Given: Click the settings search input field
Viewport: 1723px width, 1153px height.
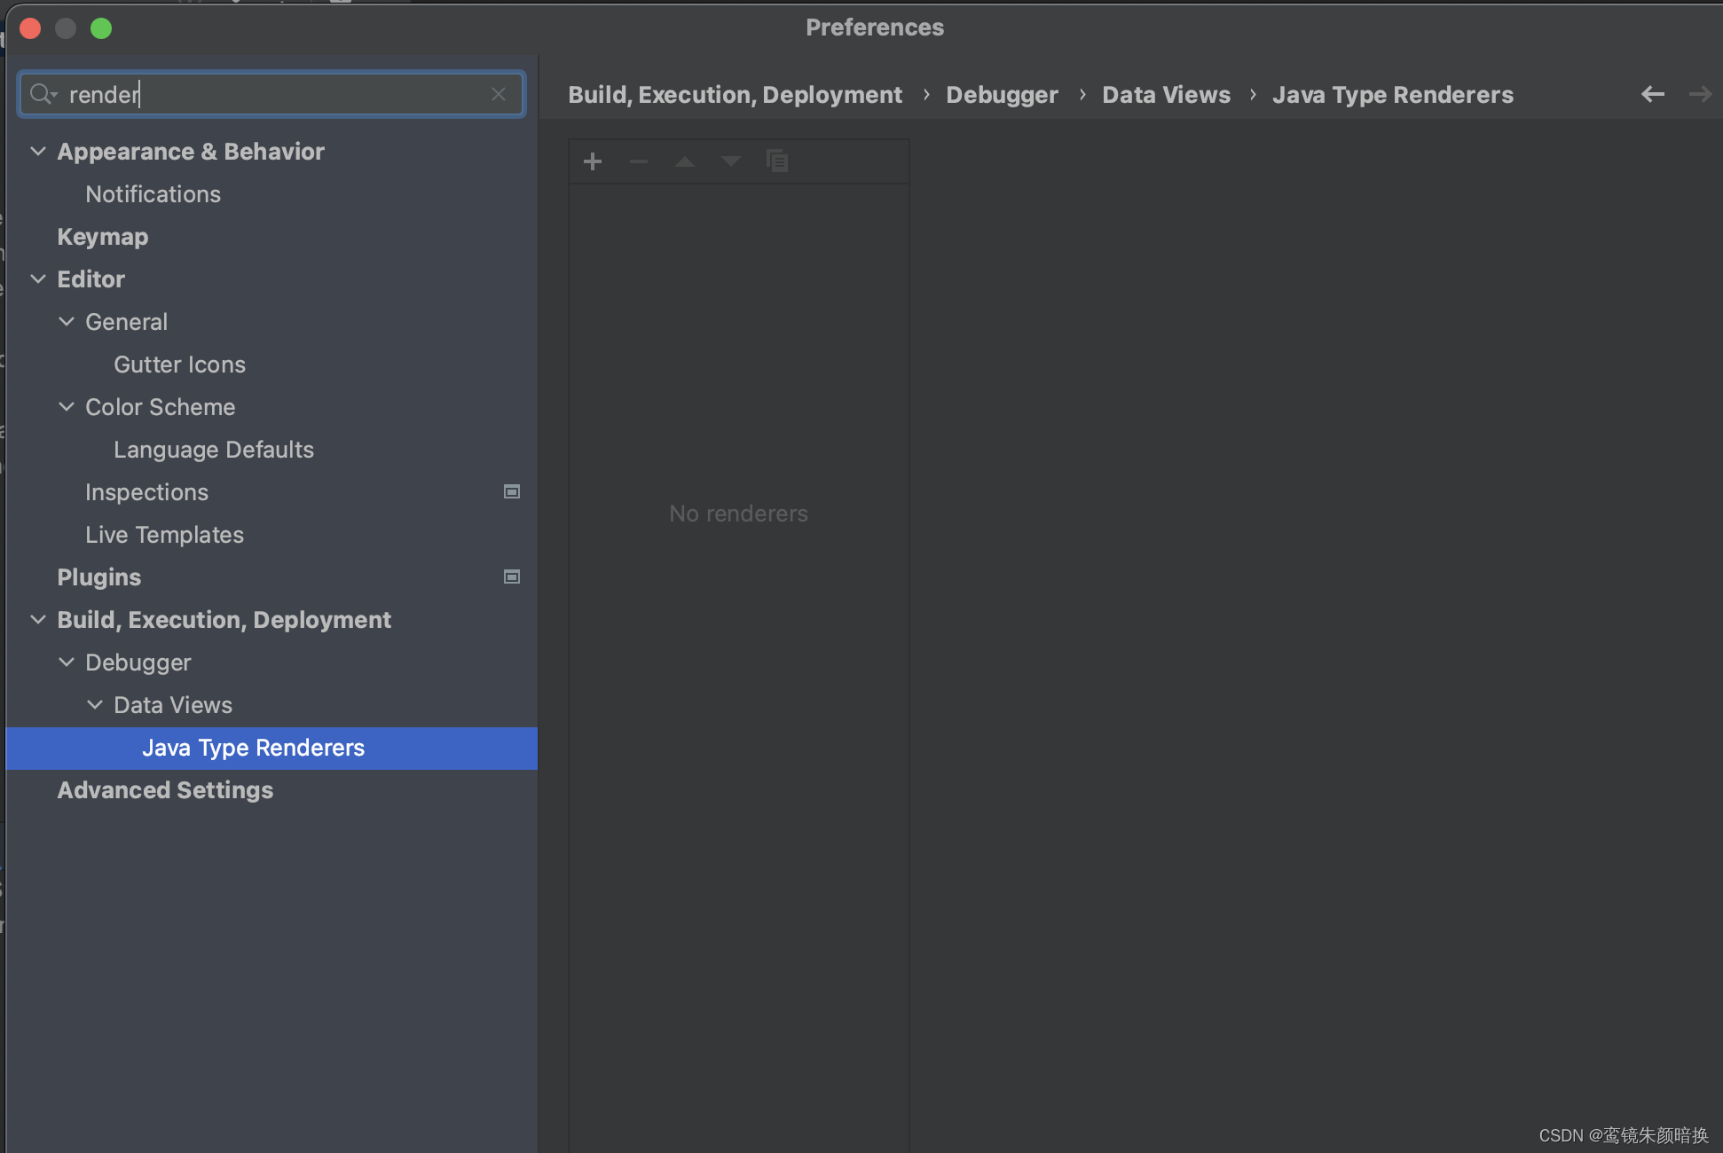Looking at the screenshot, I should [271, 94].
